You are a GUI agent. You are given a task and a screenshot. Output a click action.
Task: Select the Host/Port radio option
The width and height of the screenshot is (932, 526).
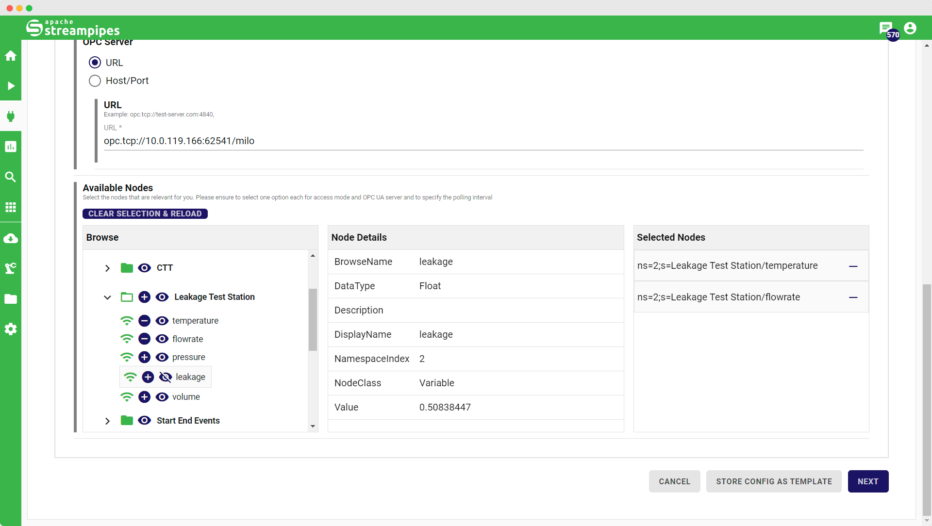(x=95, y=81)
